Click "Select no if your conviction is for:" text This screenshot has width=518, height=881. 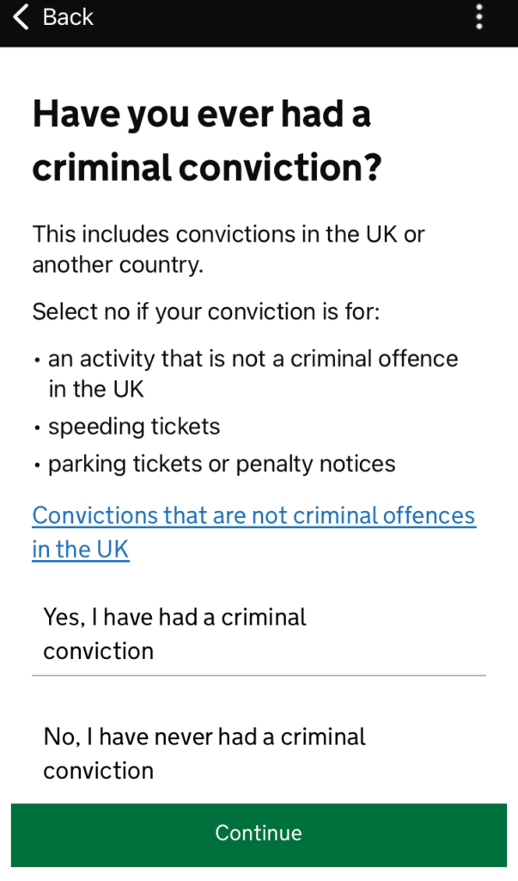pyautogui.click(x=205, y=311)
